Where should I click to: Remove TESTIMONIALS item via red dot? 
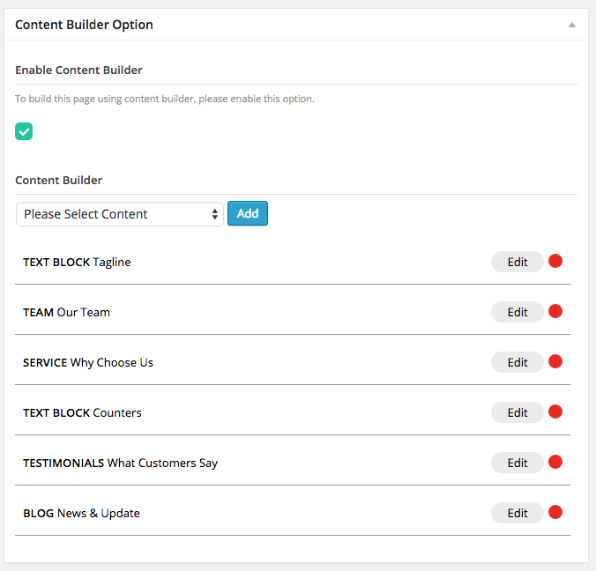tap(555, 462)
